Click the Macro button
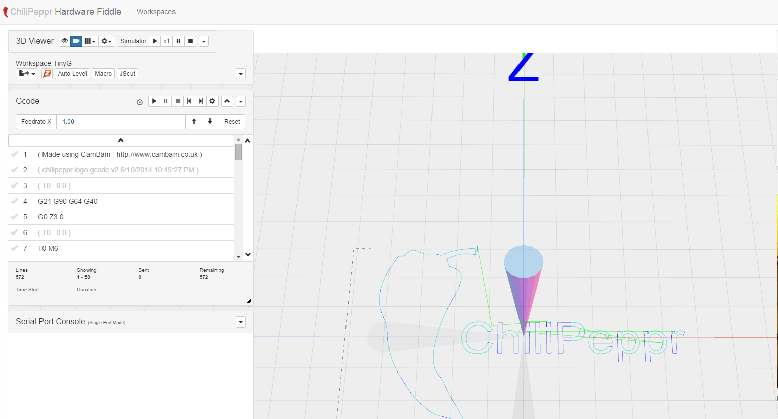 click(x=103, y=74)
